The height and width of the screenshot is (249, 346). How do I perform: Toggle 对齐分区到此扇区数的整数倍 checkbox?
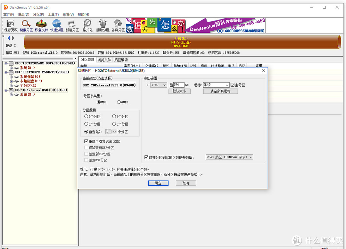coord(146,157)
